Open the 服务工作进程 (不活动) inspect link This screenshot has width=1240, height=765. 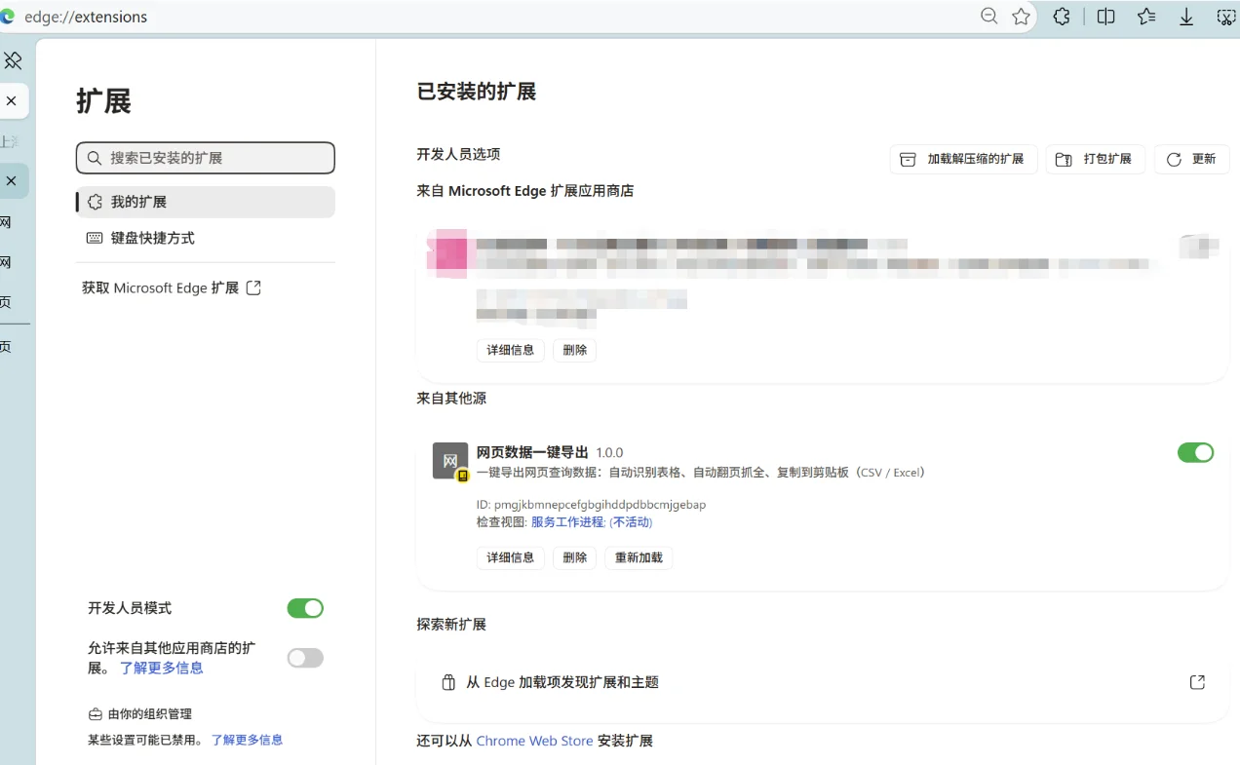point(592,522)
